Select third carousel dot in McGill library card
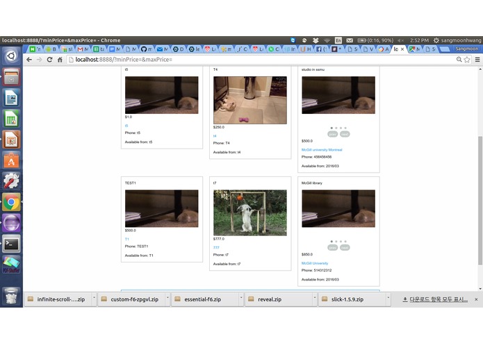The width and height of the screenshot is (483, 343). (341, 242)
